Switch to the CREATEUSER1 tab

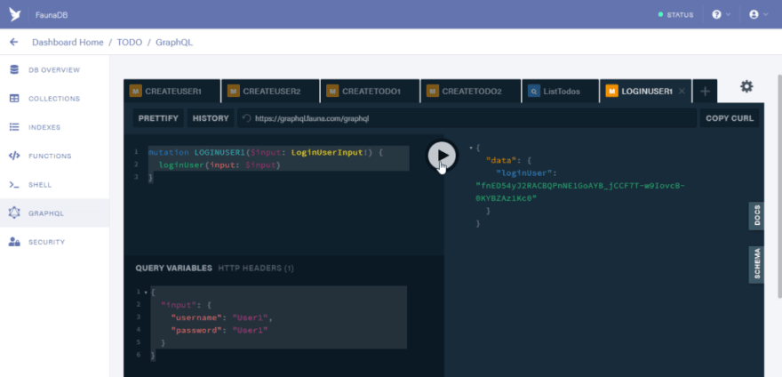[x=172, y=92]
